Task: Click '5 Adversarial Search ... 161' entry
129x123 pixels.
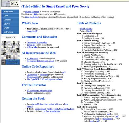Action: [94, 48]
